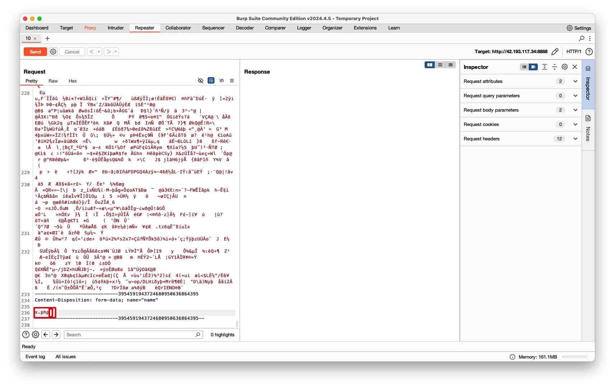
Task: Toggle the \n newline display button
Action: click(x=222, y=81)
